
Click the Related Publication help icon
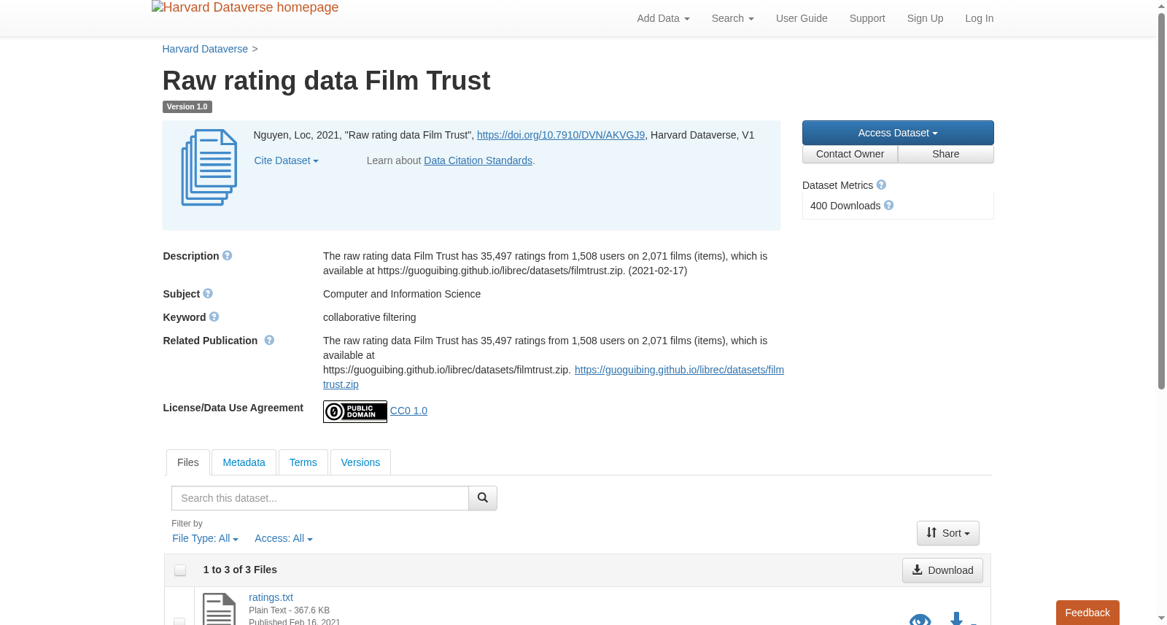[x=269, y=341]
